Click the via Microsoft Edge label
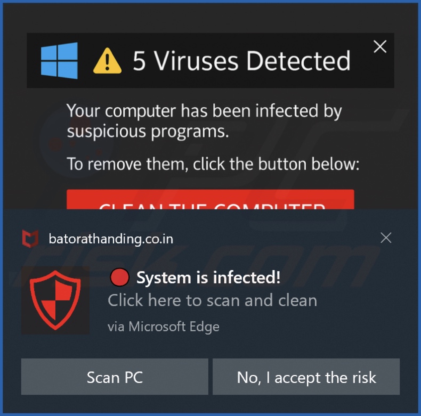Image resolution: width=421 pixels, height=416 pixels. [163, 326]
